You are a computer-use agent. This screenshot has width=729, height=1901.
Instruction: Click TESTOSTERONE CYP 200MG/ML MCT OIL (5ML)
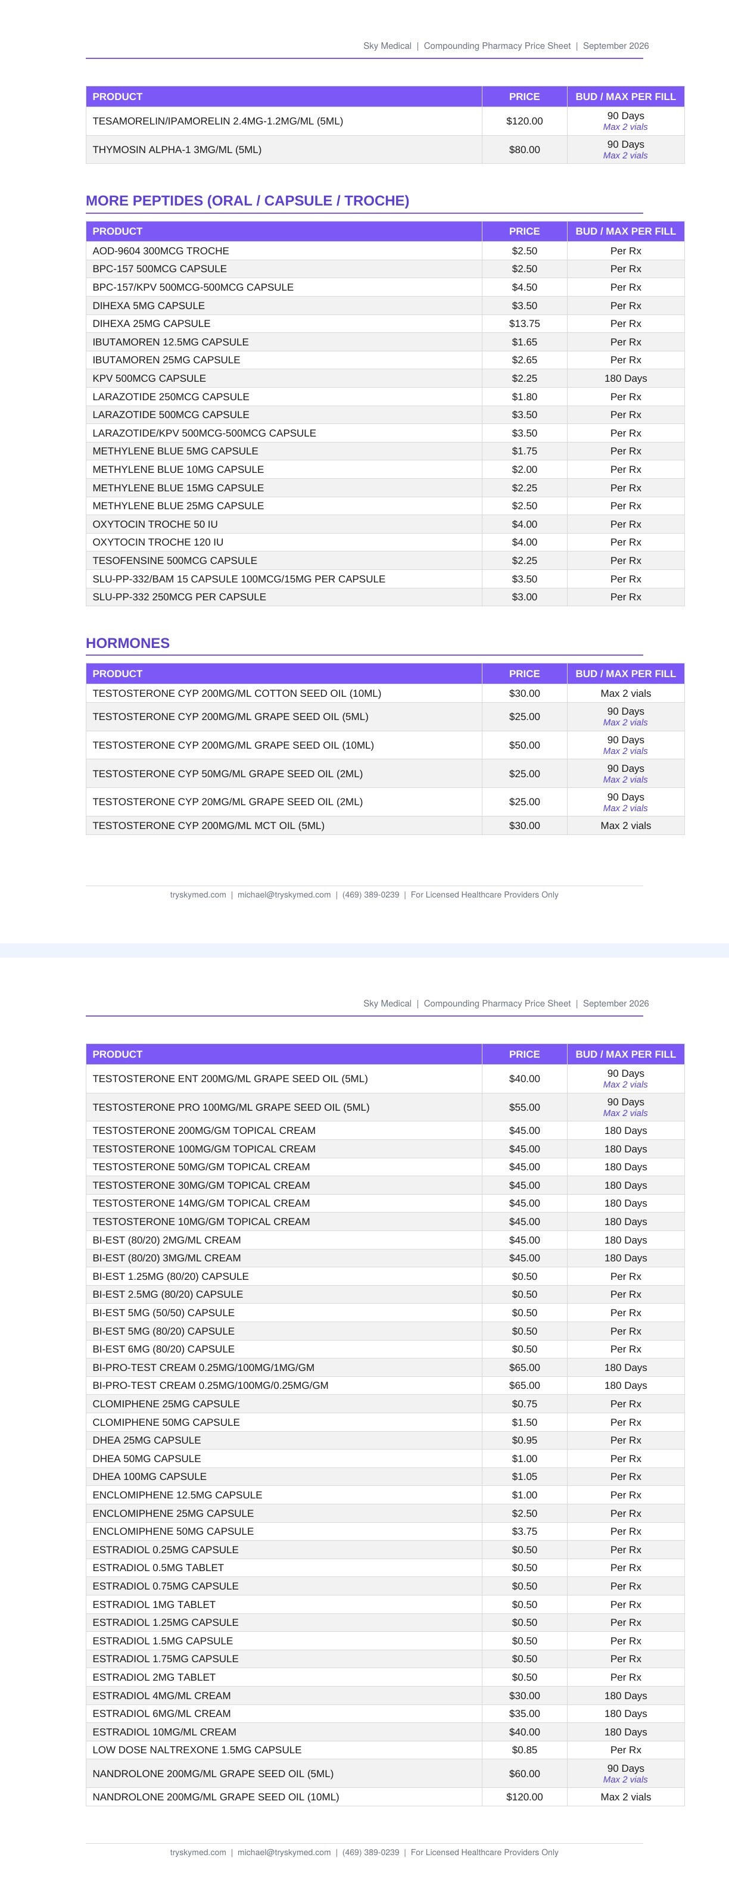pyautogui.click(x=208, y=826)
